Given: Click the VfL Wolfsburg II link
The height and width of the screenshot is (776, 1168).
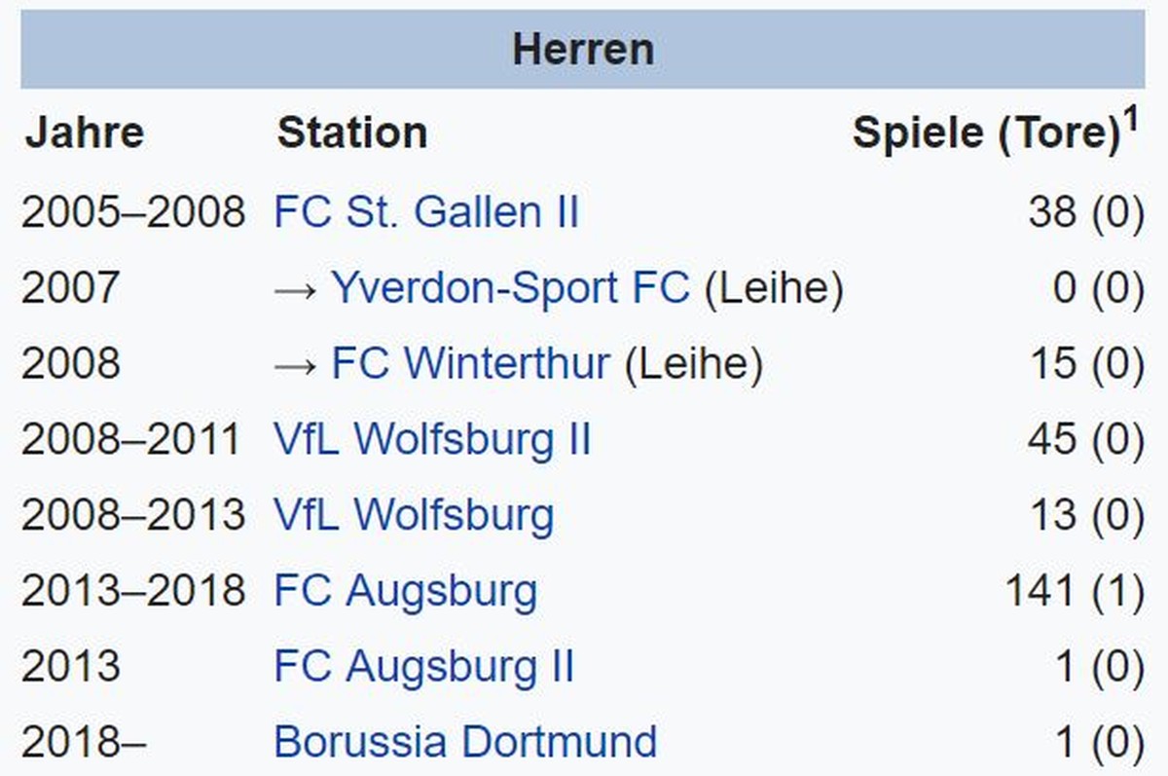Looking at the screenshot, I should (x=432, y=439).
